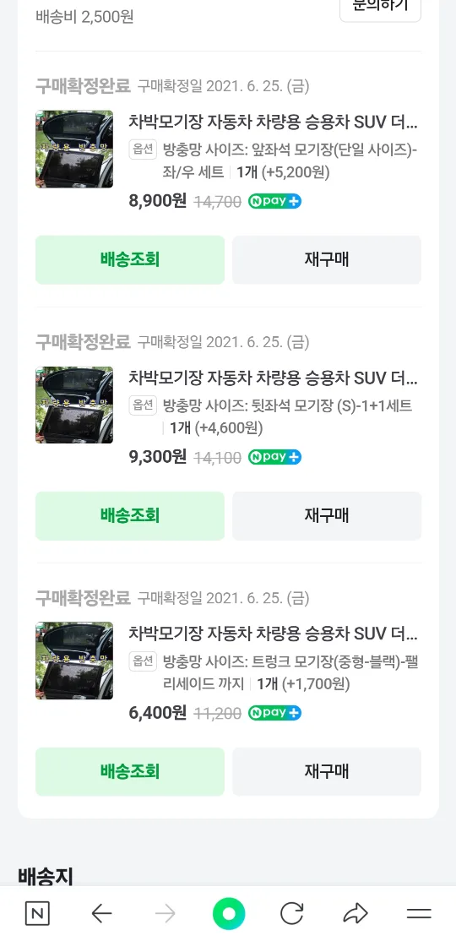Tap the Npay+ badge beside 9,300원
This screenshot has width=456, height=941.
[274, 457]
